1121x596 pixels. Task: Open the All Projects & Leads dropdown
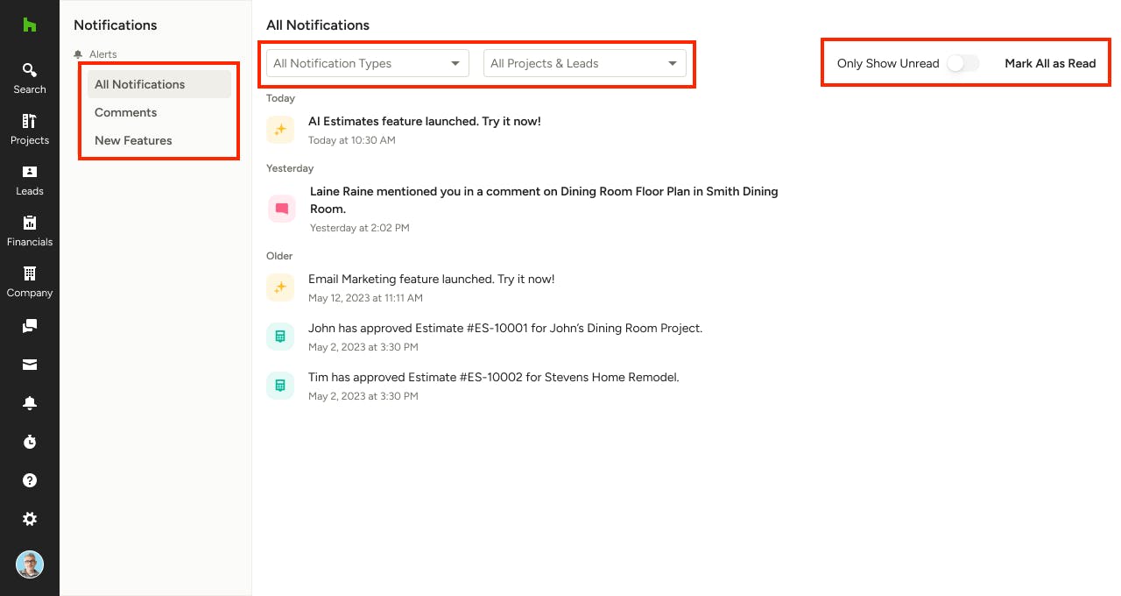(x=585, y=63)
